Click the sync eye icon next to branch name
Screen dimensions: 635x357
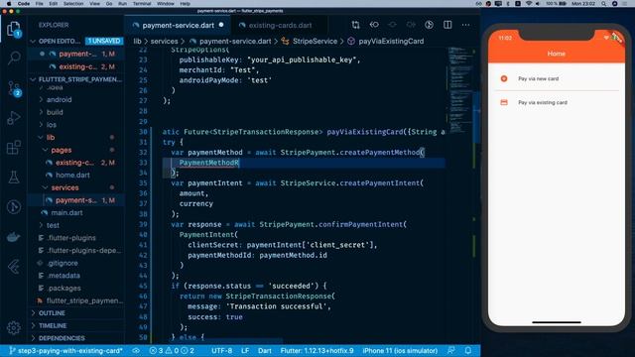tap(136, 350)
